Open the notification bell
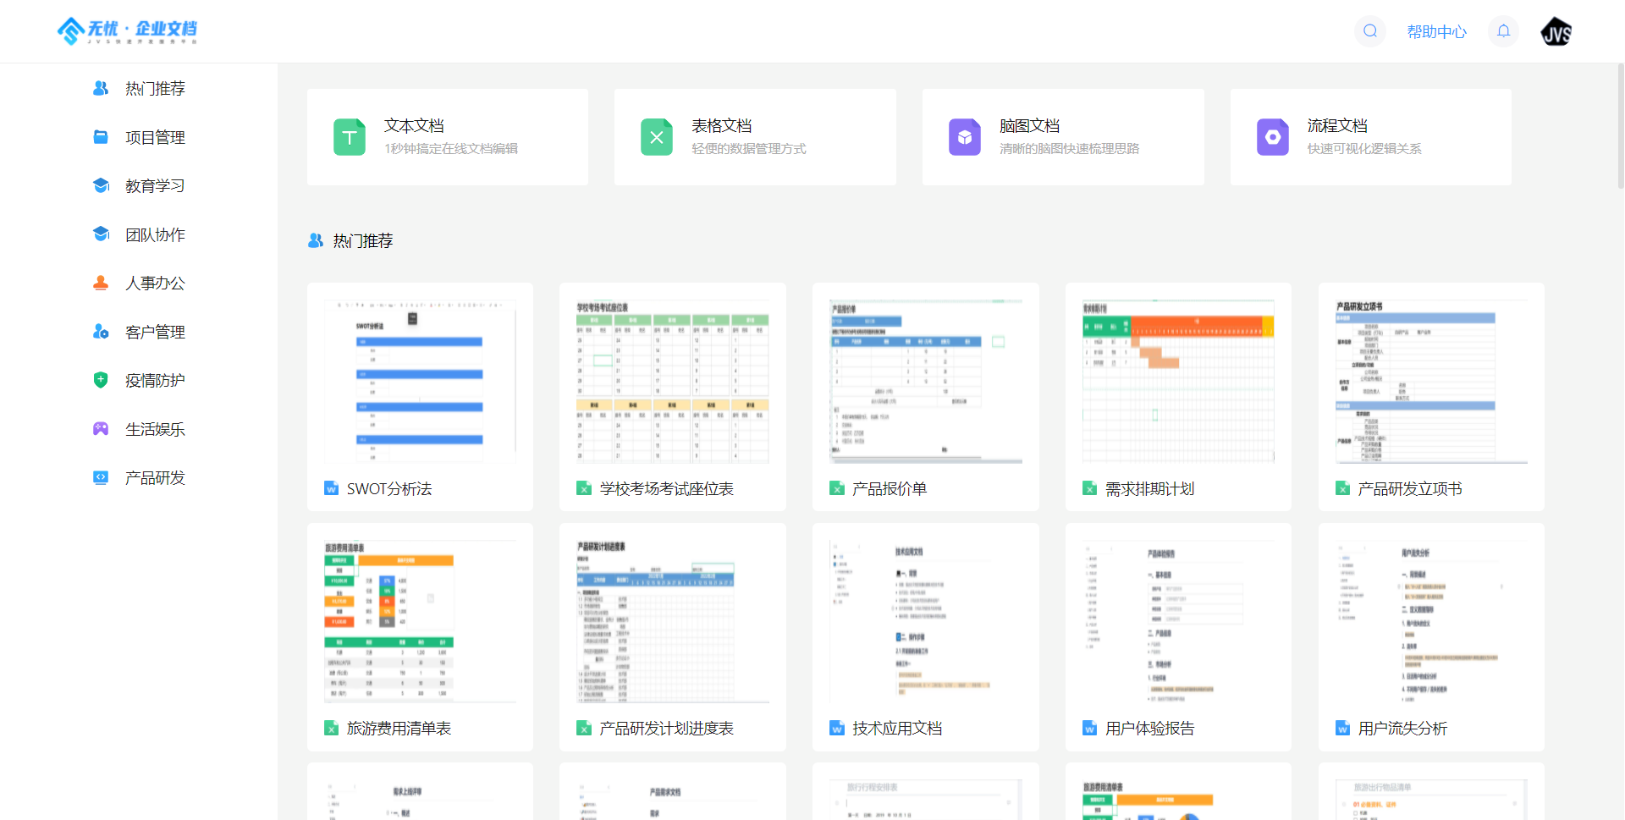 [1503, 31]
